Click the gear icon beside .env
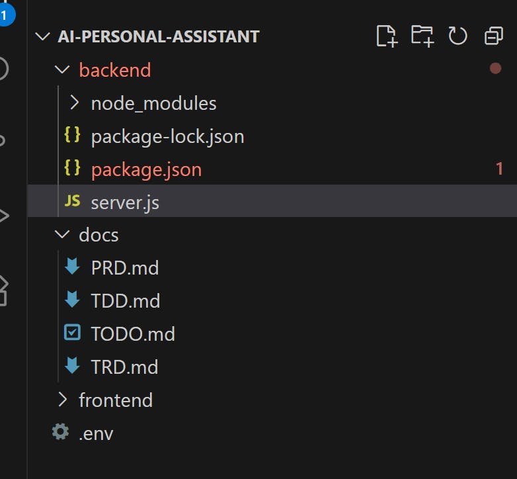 point(60,431)
